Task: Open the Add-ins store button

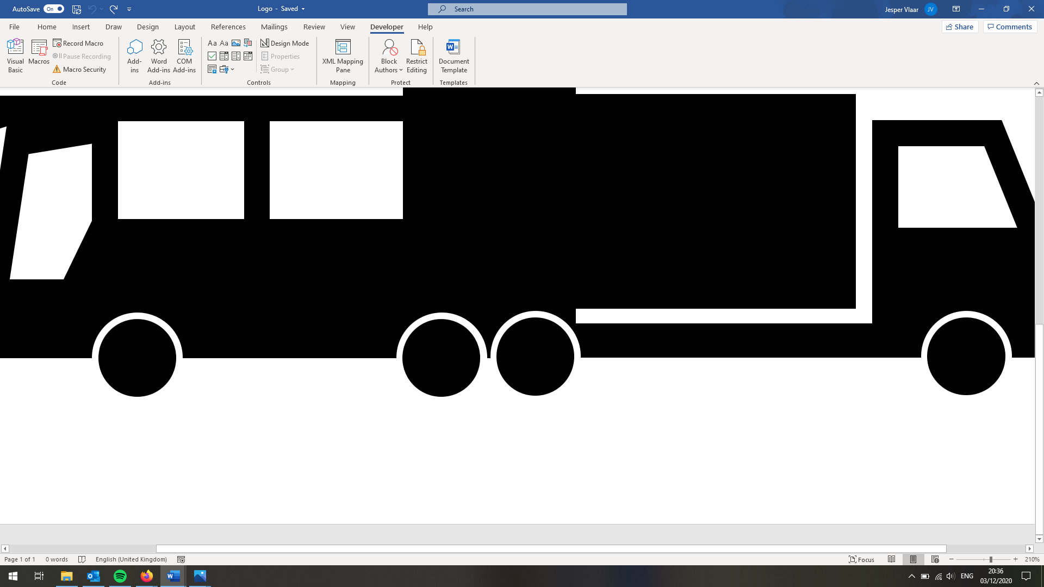Action: [x=134, y=56]
